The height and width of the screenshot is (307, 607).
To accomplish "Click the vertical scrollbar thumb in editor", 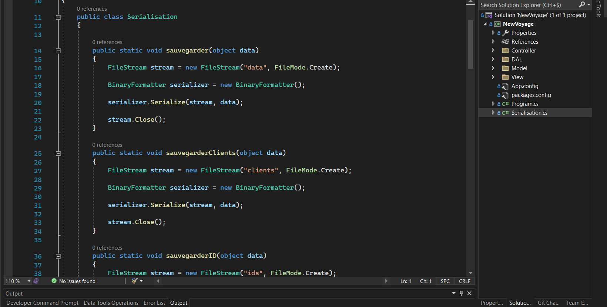I will click(x=470, y=44).
